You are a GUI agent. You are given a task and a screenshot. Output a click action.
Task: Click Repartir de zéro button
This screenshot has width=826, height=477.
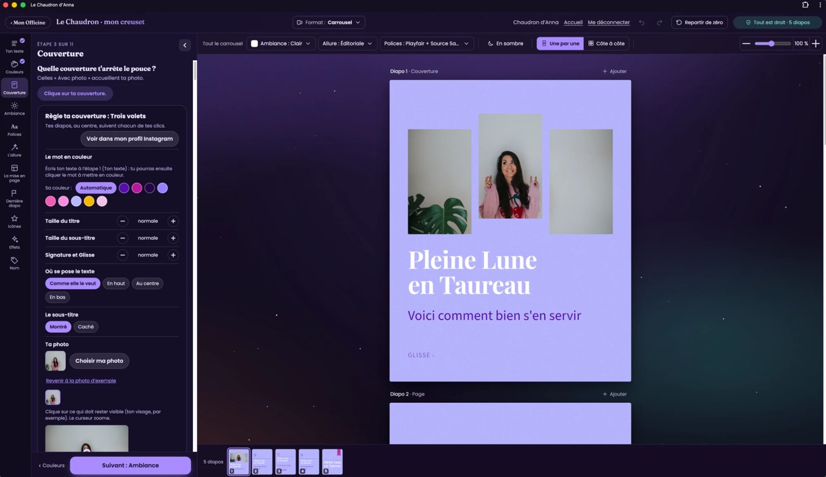pos(699,22)
